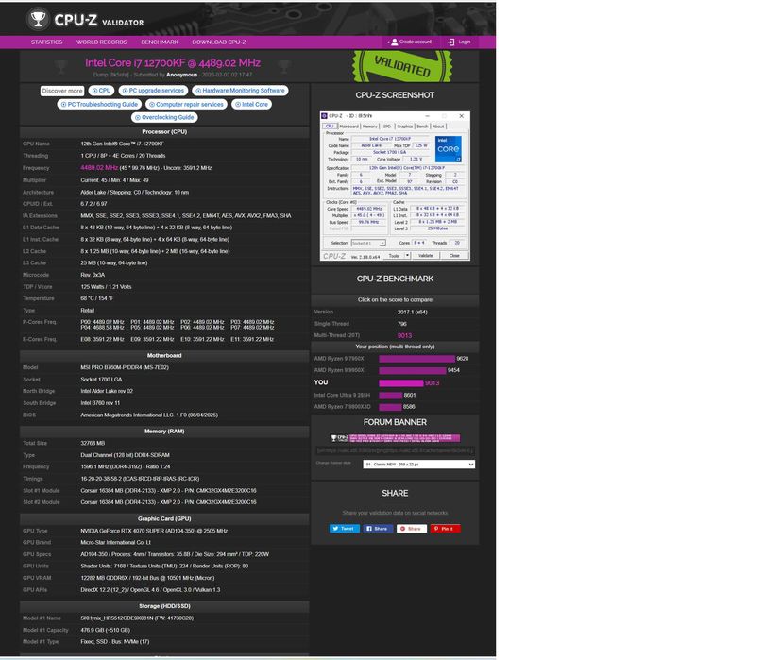Open the Change banner style dropdown
Screen dimensions: 765x660
tap(418, 465)
